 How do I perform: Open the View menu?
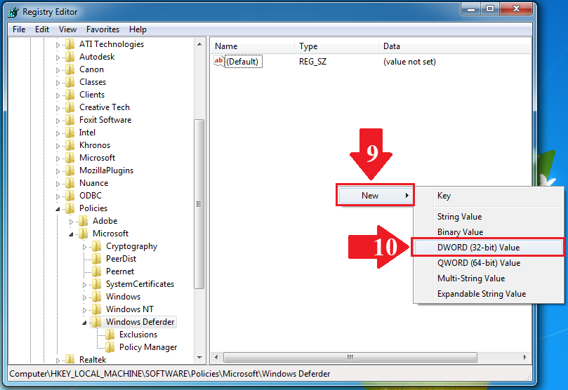coord(67,29)
